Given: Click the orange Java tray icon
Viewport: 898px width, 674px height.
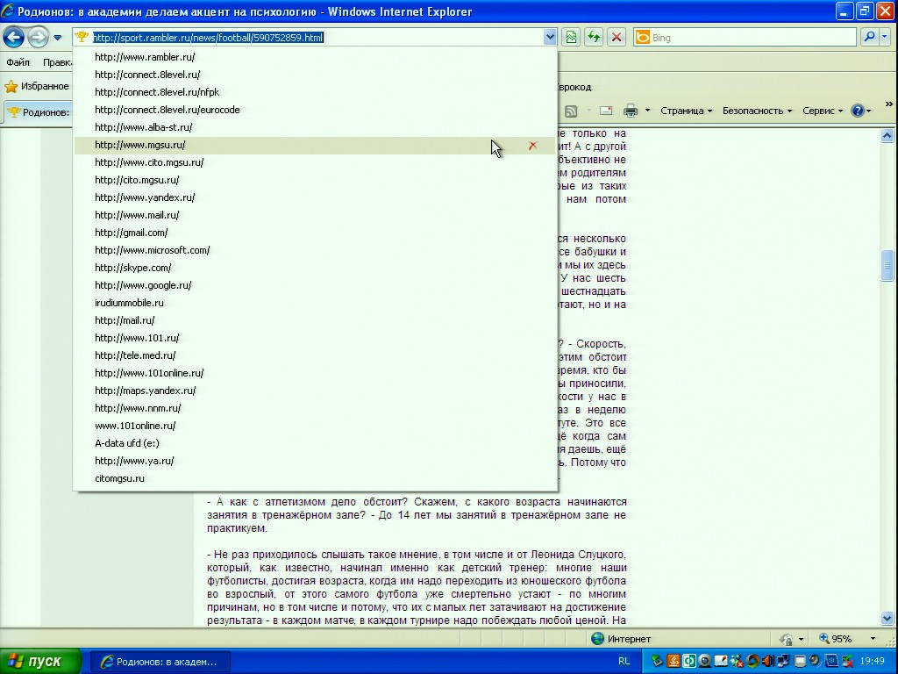Looking at the screenshot, I should pyautogui.click(x=673, y=662).
